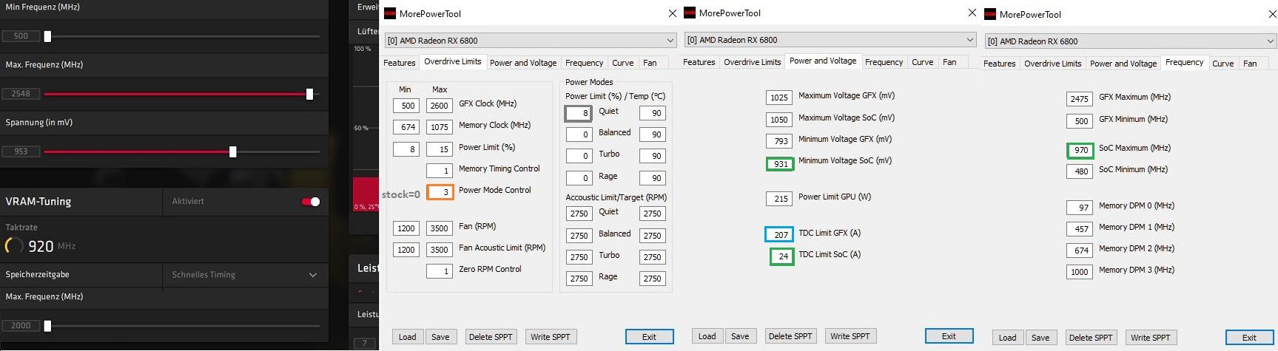This screenshot has width=1278, height=351.
Task: Click Power Mode Control field showing 3
Action: tap(440, 192)
